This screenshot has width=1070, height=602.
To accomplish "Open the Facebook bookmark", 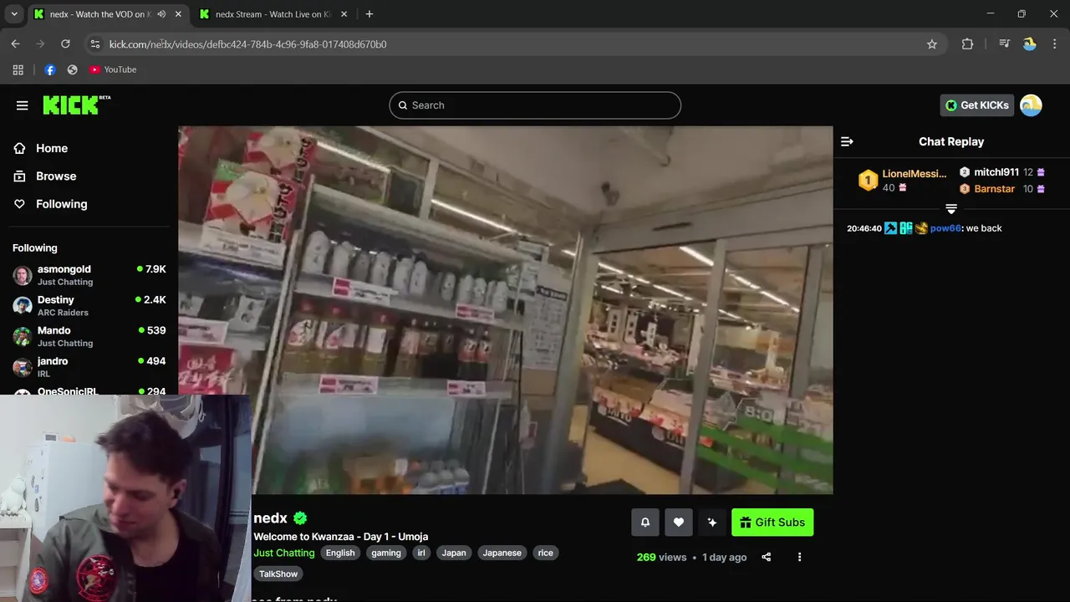I will 50,69.
